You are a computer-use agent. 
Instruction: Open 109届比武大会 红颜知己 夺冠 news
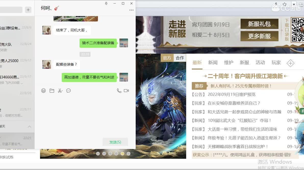pyautogui.click(x=240, y=120)
